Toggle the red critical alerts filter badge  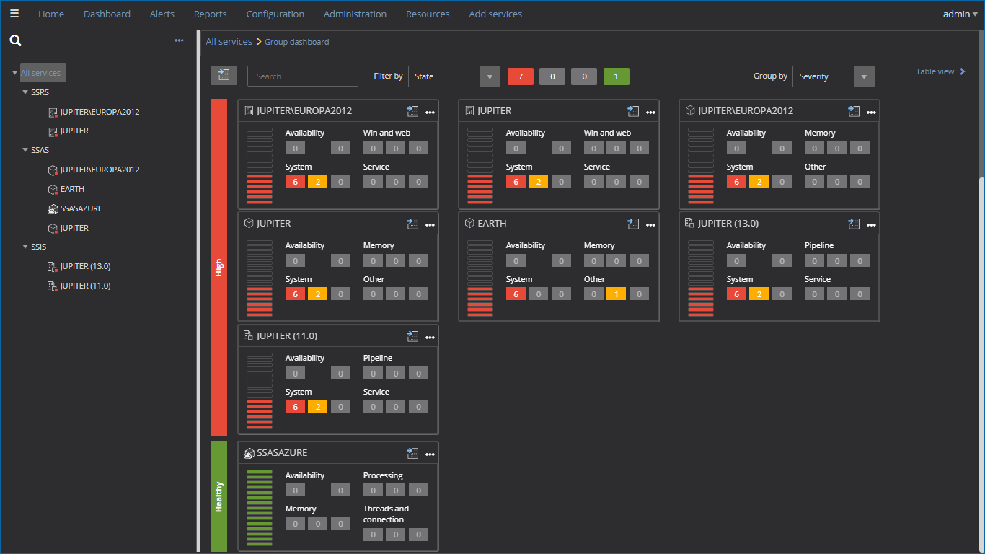click(x=520, y=76)
